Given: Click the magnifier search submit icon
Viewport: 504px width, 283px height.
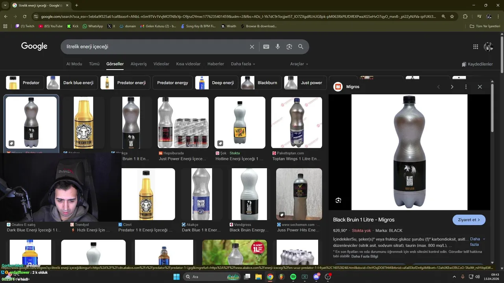Looking at the screenshot, I should click(301, 47).
